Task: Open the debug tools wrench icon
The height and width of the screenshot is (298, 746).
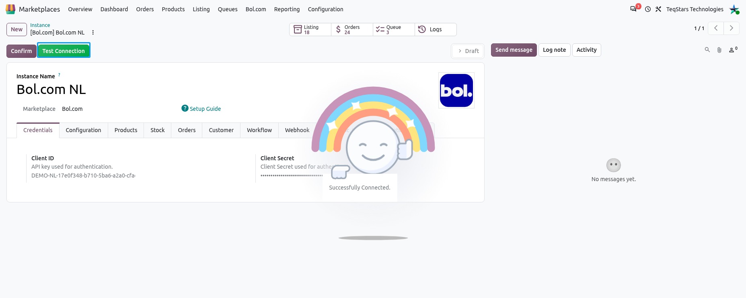Action: tap(658, 9)
